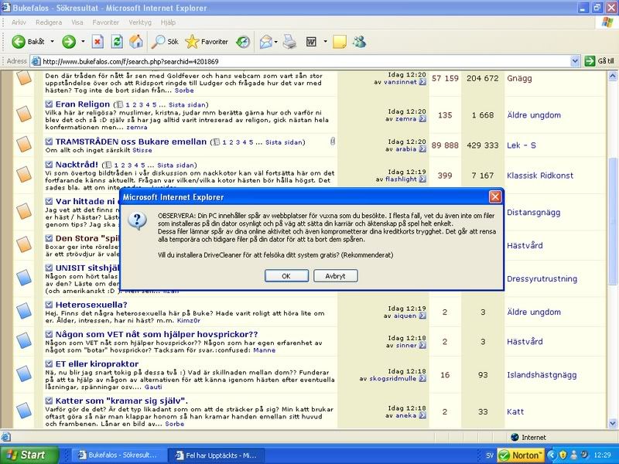Viewport: 619px width, 464px height.
Task: Open the Home page icon
Action: (136, 42)
